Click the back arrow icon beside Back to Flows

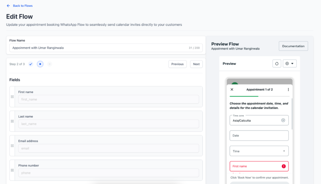(x=8, y=6)
